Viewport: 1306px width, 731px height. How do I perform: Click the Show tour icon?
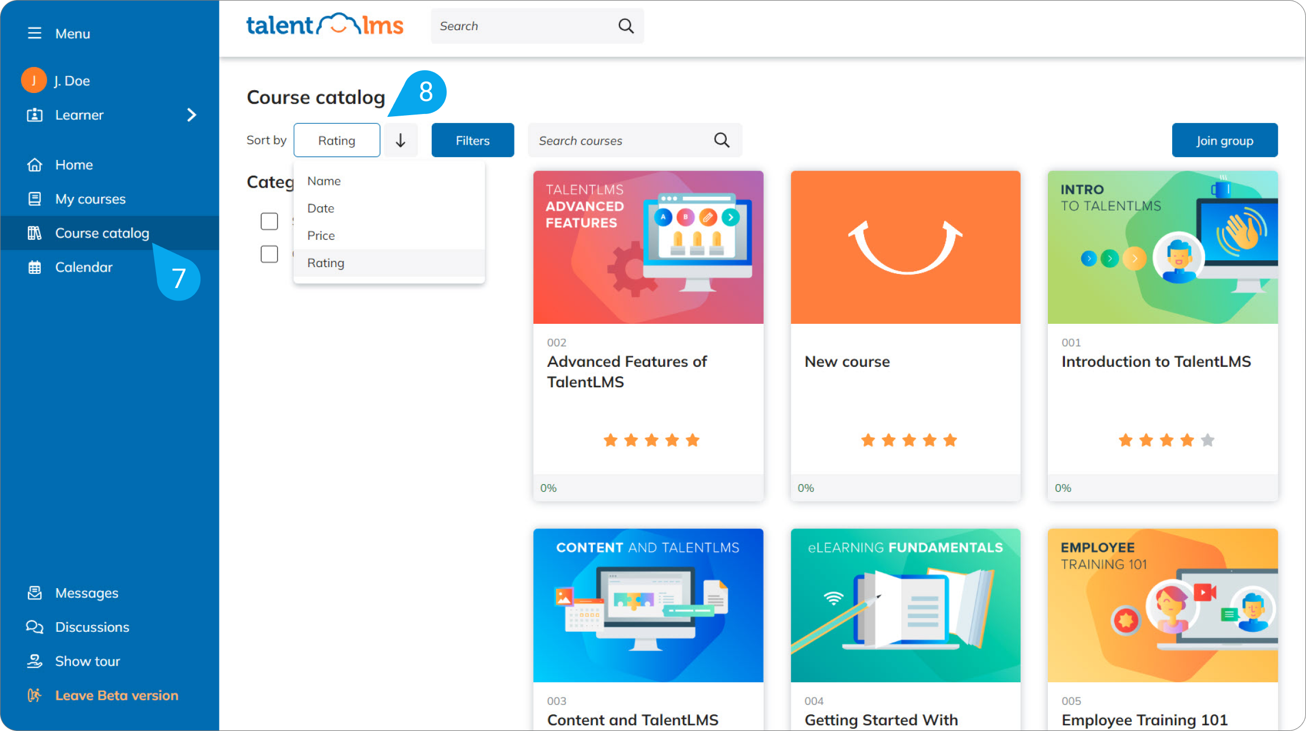point(35,661)
